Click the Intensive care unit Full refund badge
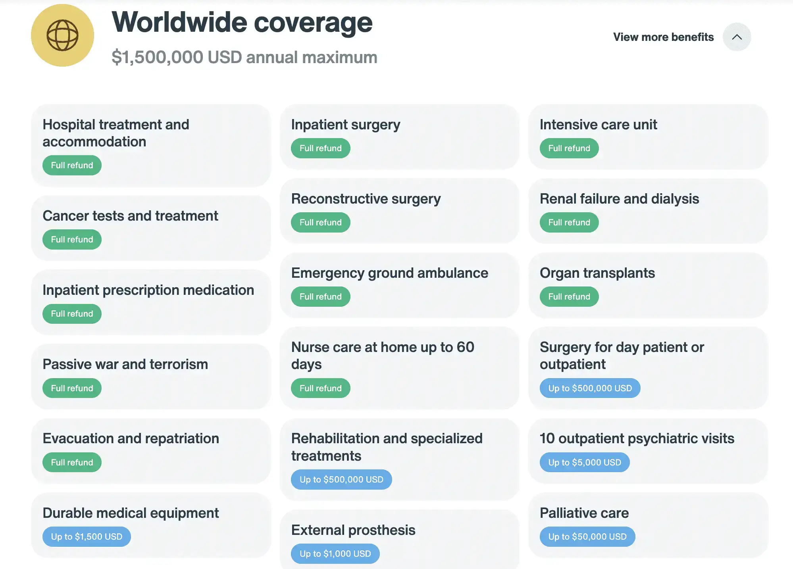 pos(569,148)
